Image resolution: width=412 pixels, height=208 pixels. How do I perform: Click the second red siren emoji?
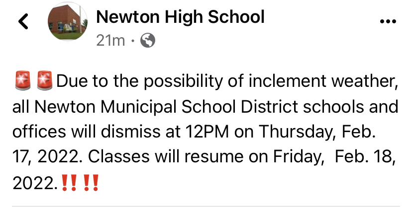point(45,80)
